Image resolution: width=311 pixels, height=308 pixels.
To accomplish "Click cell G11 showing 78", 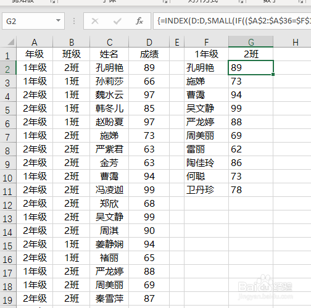I will coord(251,189).
